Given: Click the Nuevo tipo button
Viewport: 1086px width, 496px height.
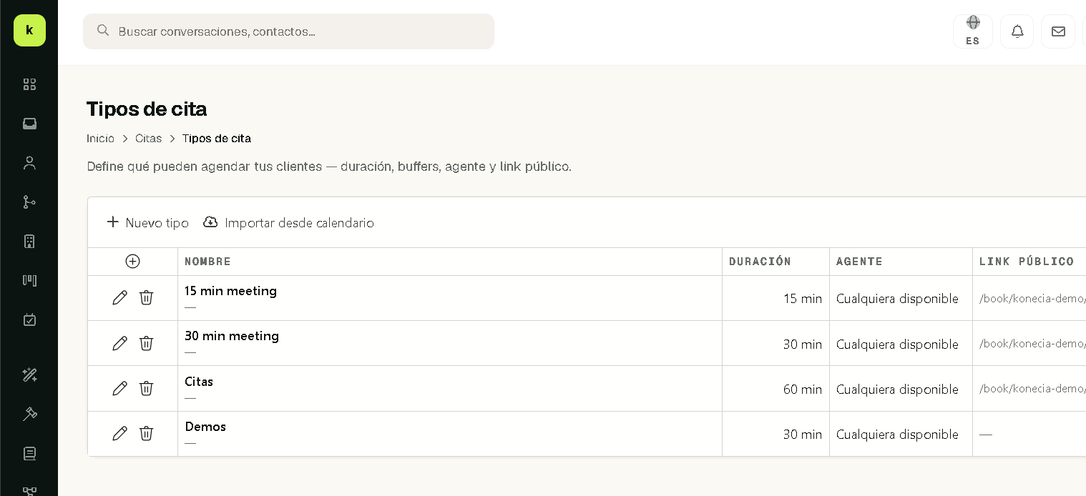Looking at the screenshot, I should tap(148, 222).
